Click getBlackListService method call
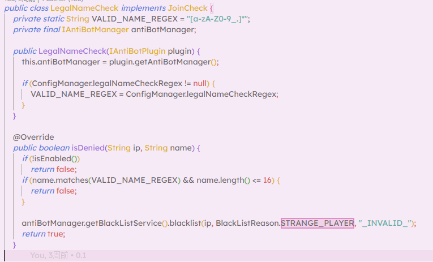The height and width of the screenshot is (262, 433). click(123, 223)
